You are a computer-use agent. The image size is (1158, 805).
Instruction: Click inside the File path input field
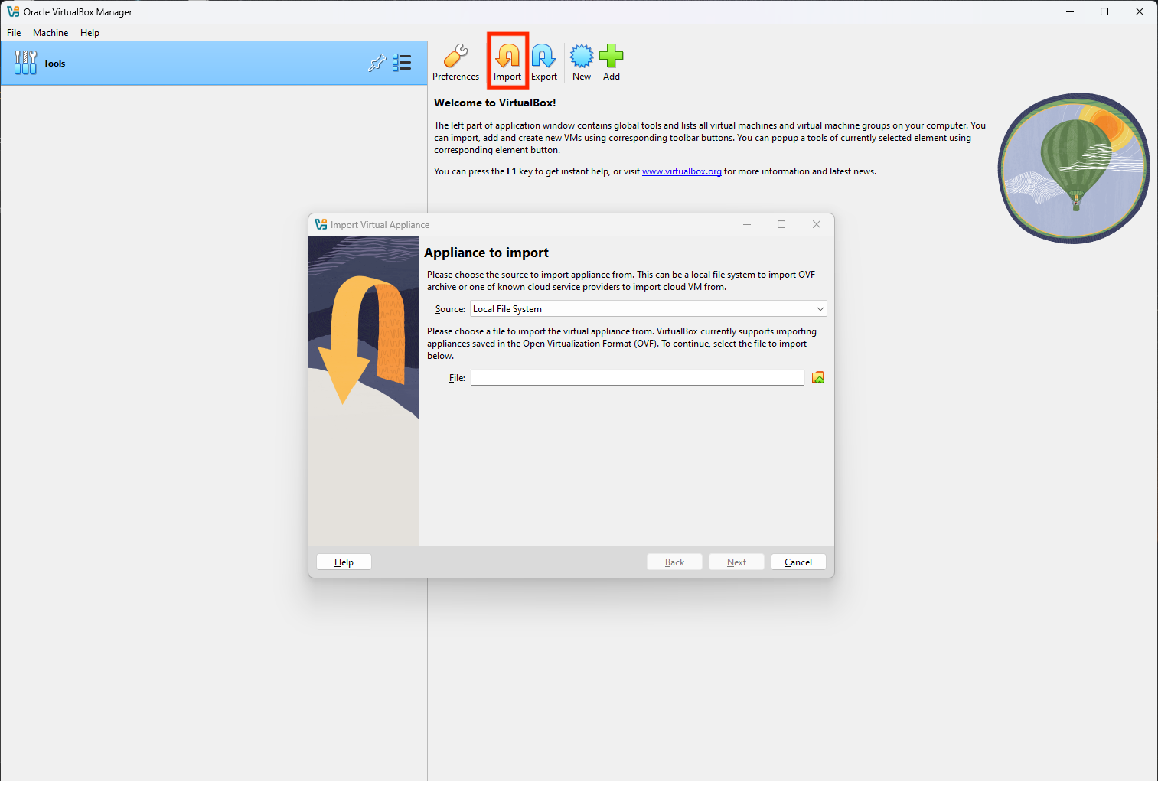[637, 377]
